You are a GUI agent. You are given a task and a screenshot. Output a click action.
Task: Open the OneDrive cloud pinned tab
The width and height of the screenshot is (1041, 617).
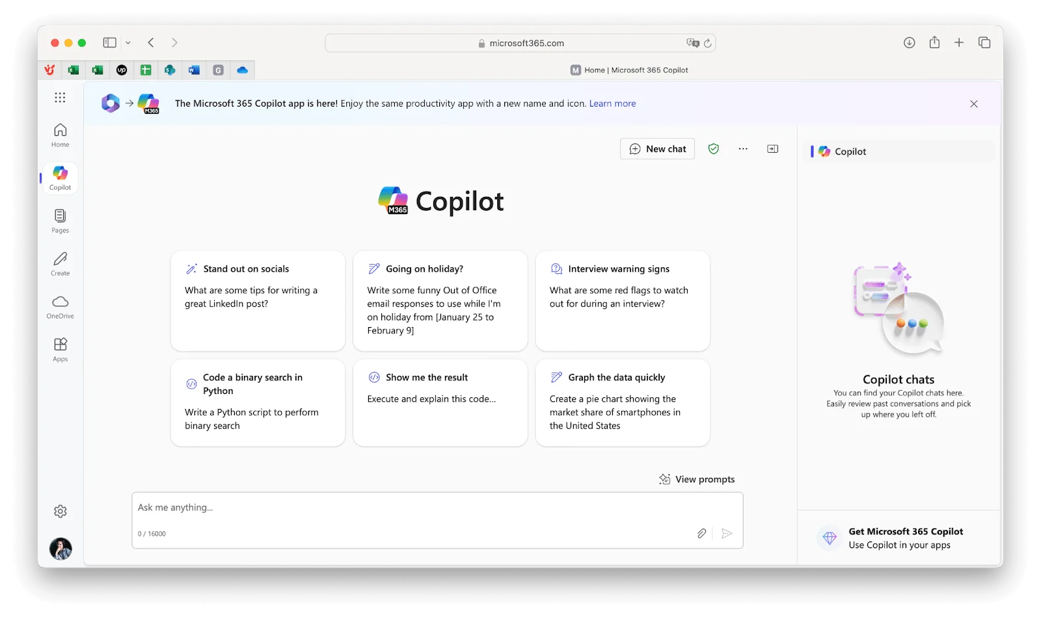[242, 70]
